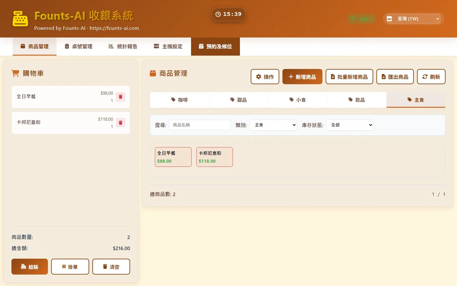Click the refresh arrows icon in 刷新

[x=425, y=77]
